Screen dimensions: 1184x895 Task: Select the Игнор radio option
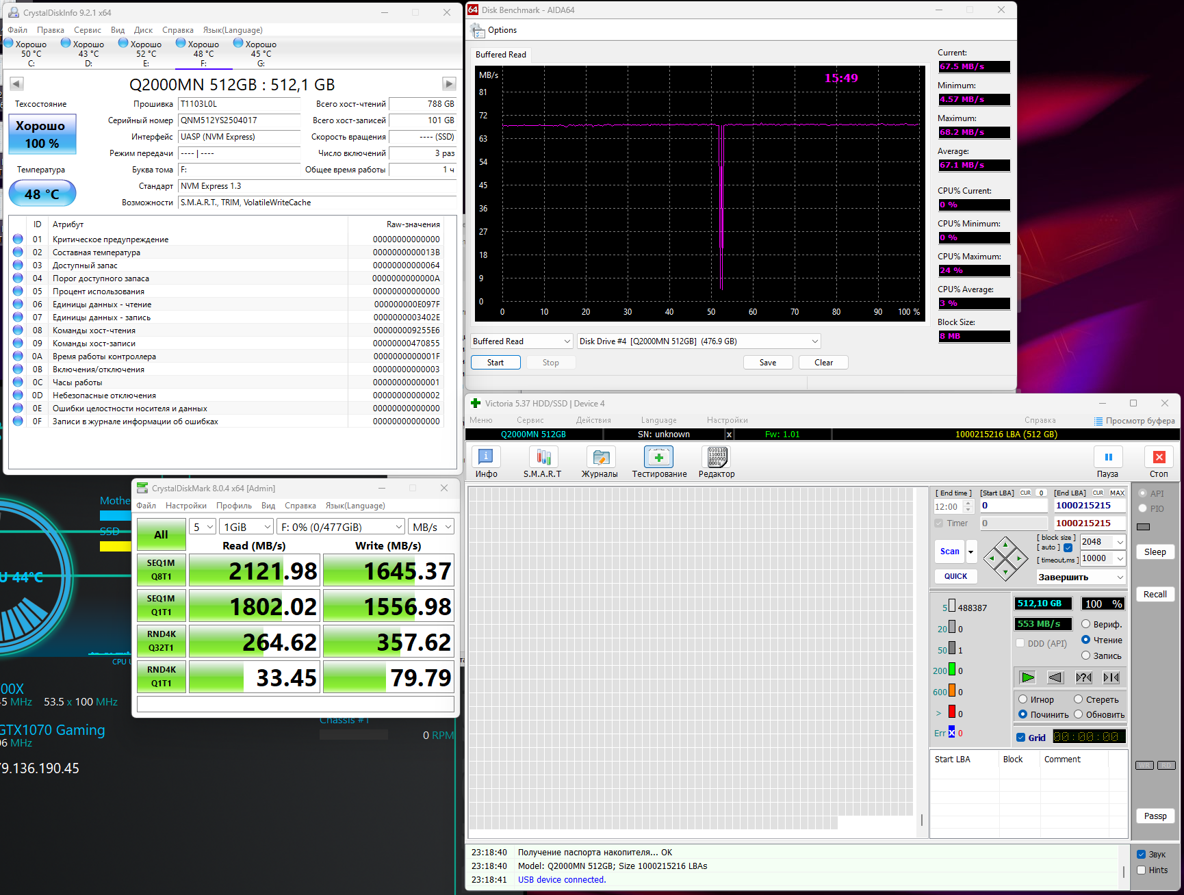pos(1022,699)
